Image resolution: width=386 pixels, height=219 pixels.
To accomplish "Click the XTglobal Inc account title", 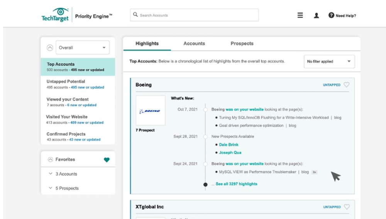I will 149,207.
